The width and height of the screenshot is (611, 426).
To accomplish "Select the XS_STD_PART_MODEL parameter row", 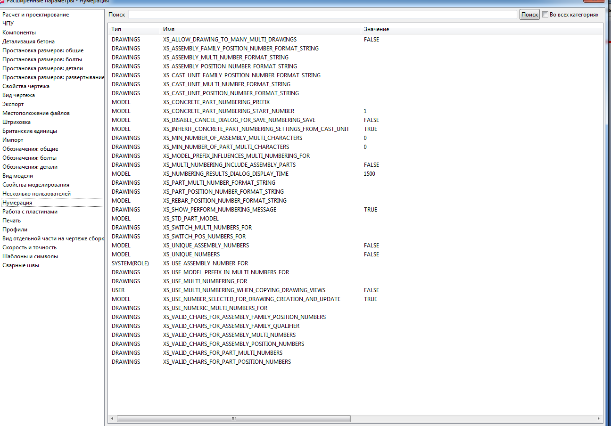I will (x=355, y=219).
